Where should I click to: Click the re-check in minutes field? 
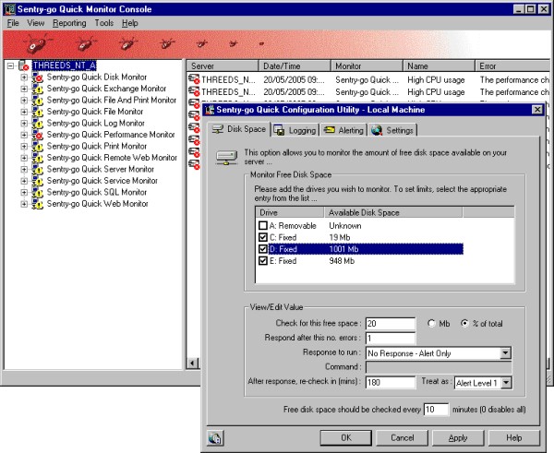pyautogui.click(x=391, y=382)
